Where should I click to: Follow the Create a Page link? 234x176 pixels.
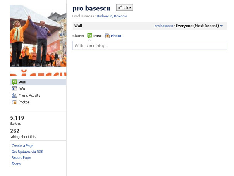pos(22,145)
